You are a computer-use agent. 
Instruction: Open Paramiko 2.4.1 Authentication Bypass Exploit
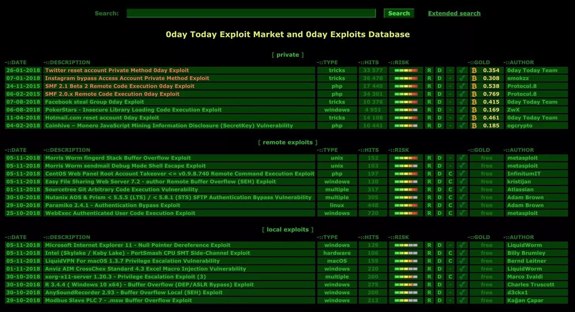click(x=113, y=205)
